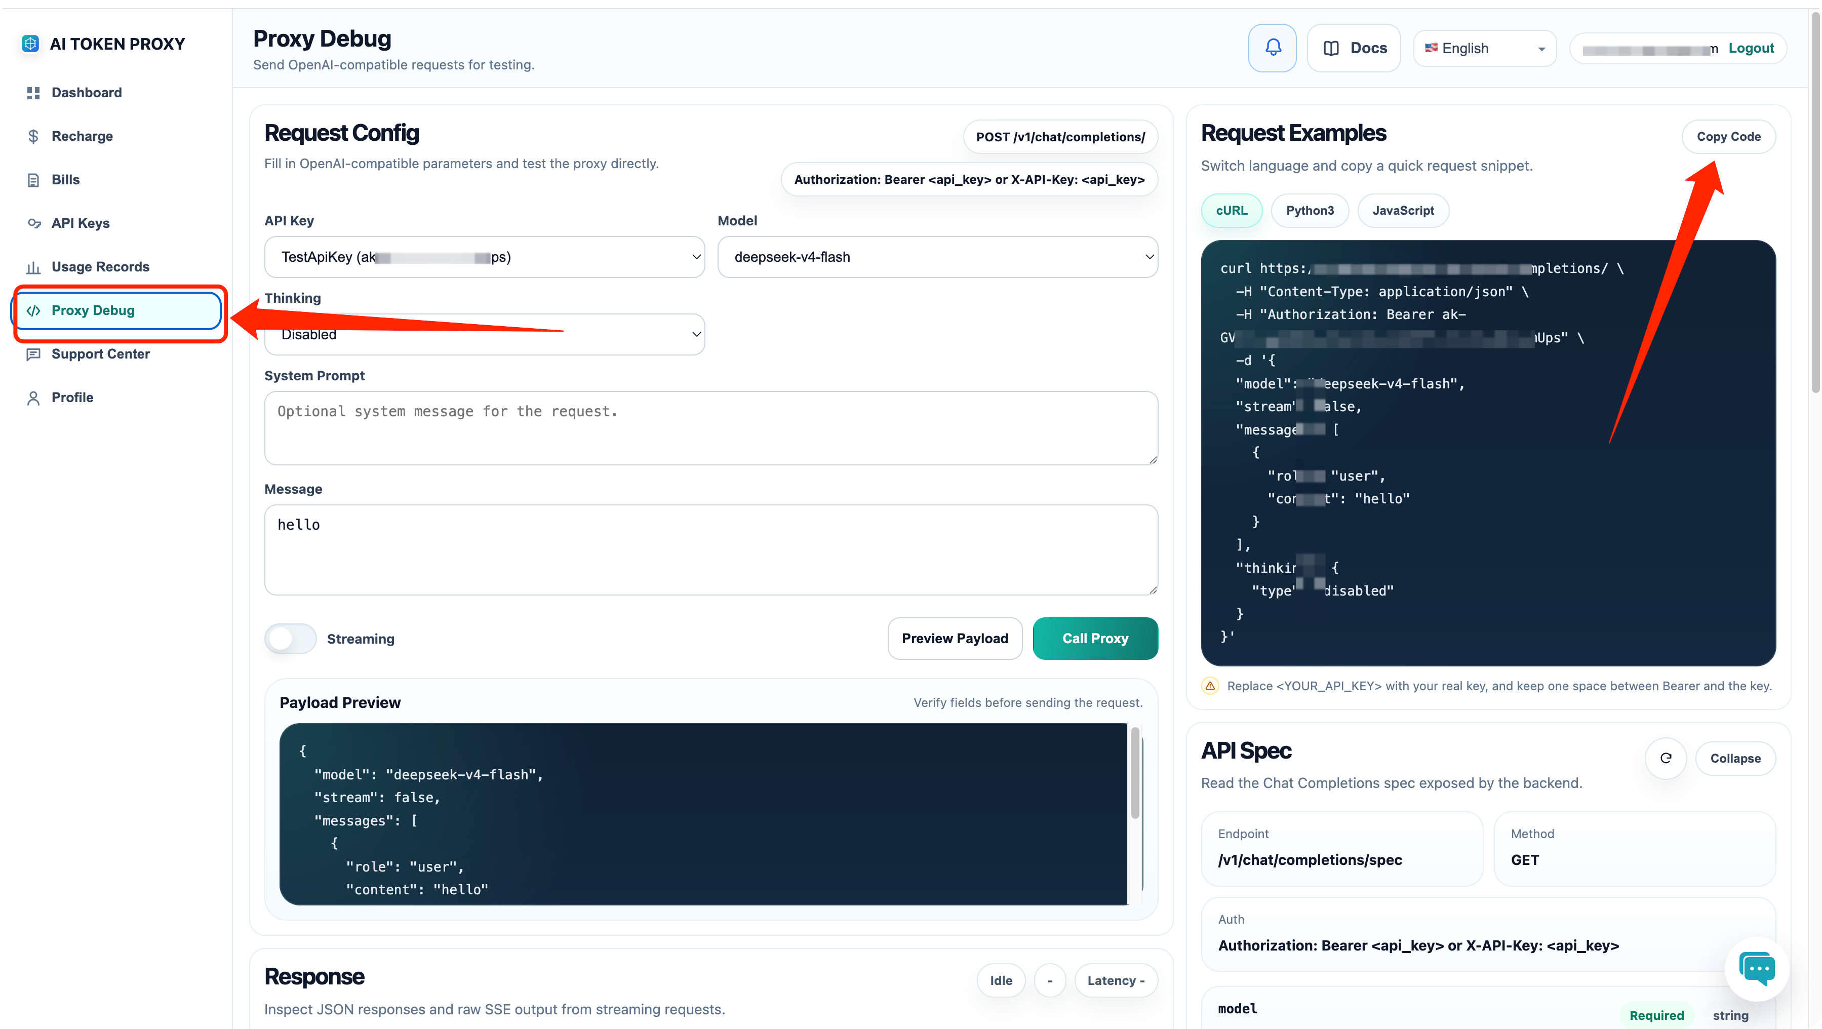Click the AI Token Proxy logo icon
The height and width of the screenshot is (1029, 1822).
tap(30, 44)
